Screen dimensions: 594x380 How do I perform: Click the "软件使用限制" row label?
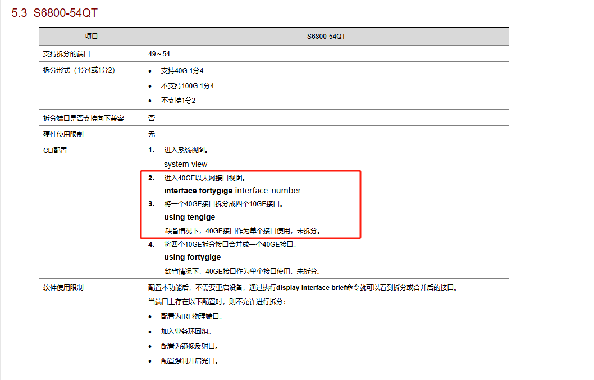(63, 288)
